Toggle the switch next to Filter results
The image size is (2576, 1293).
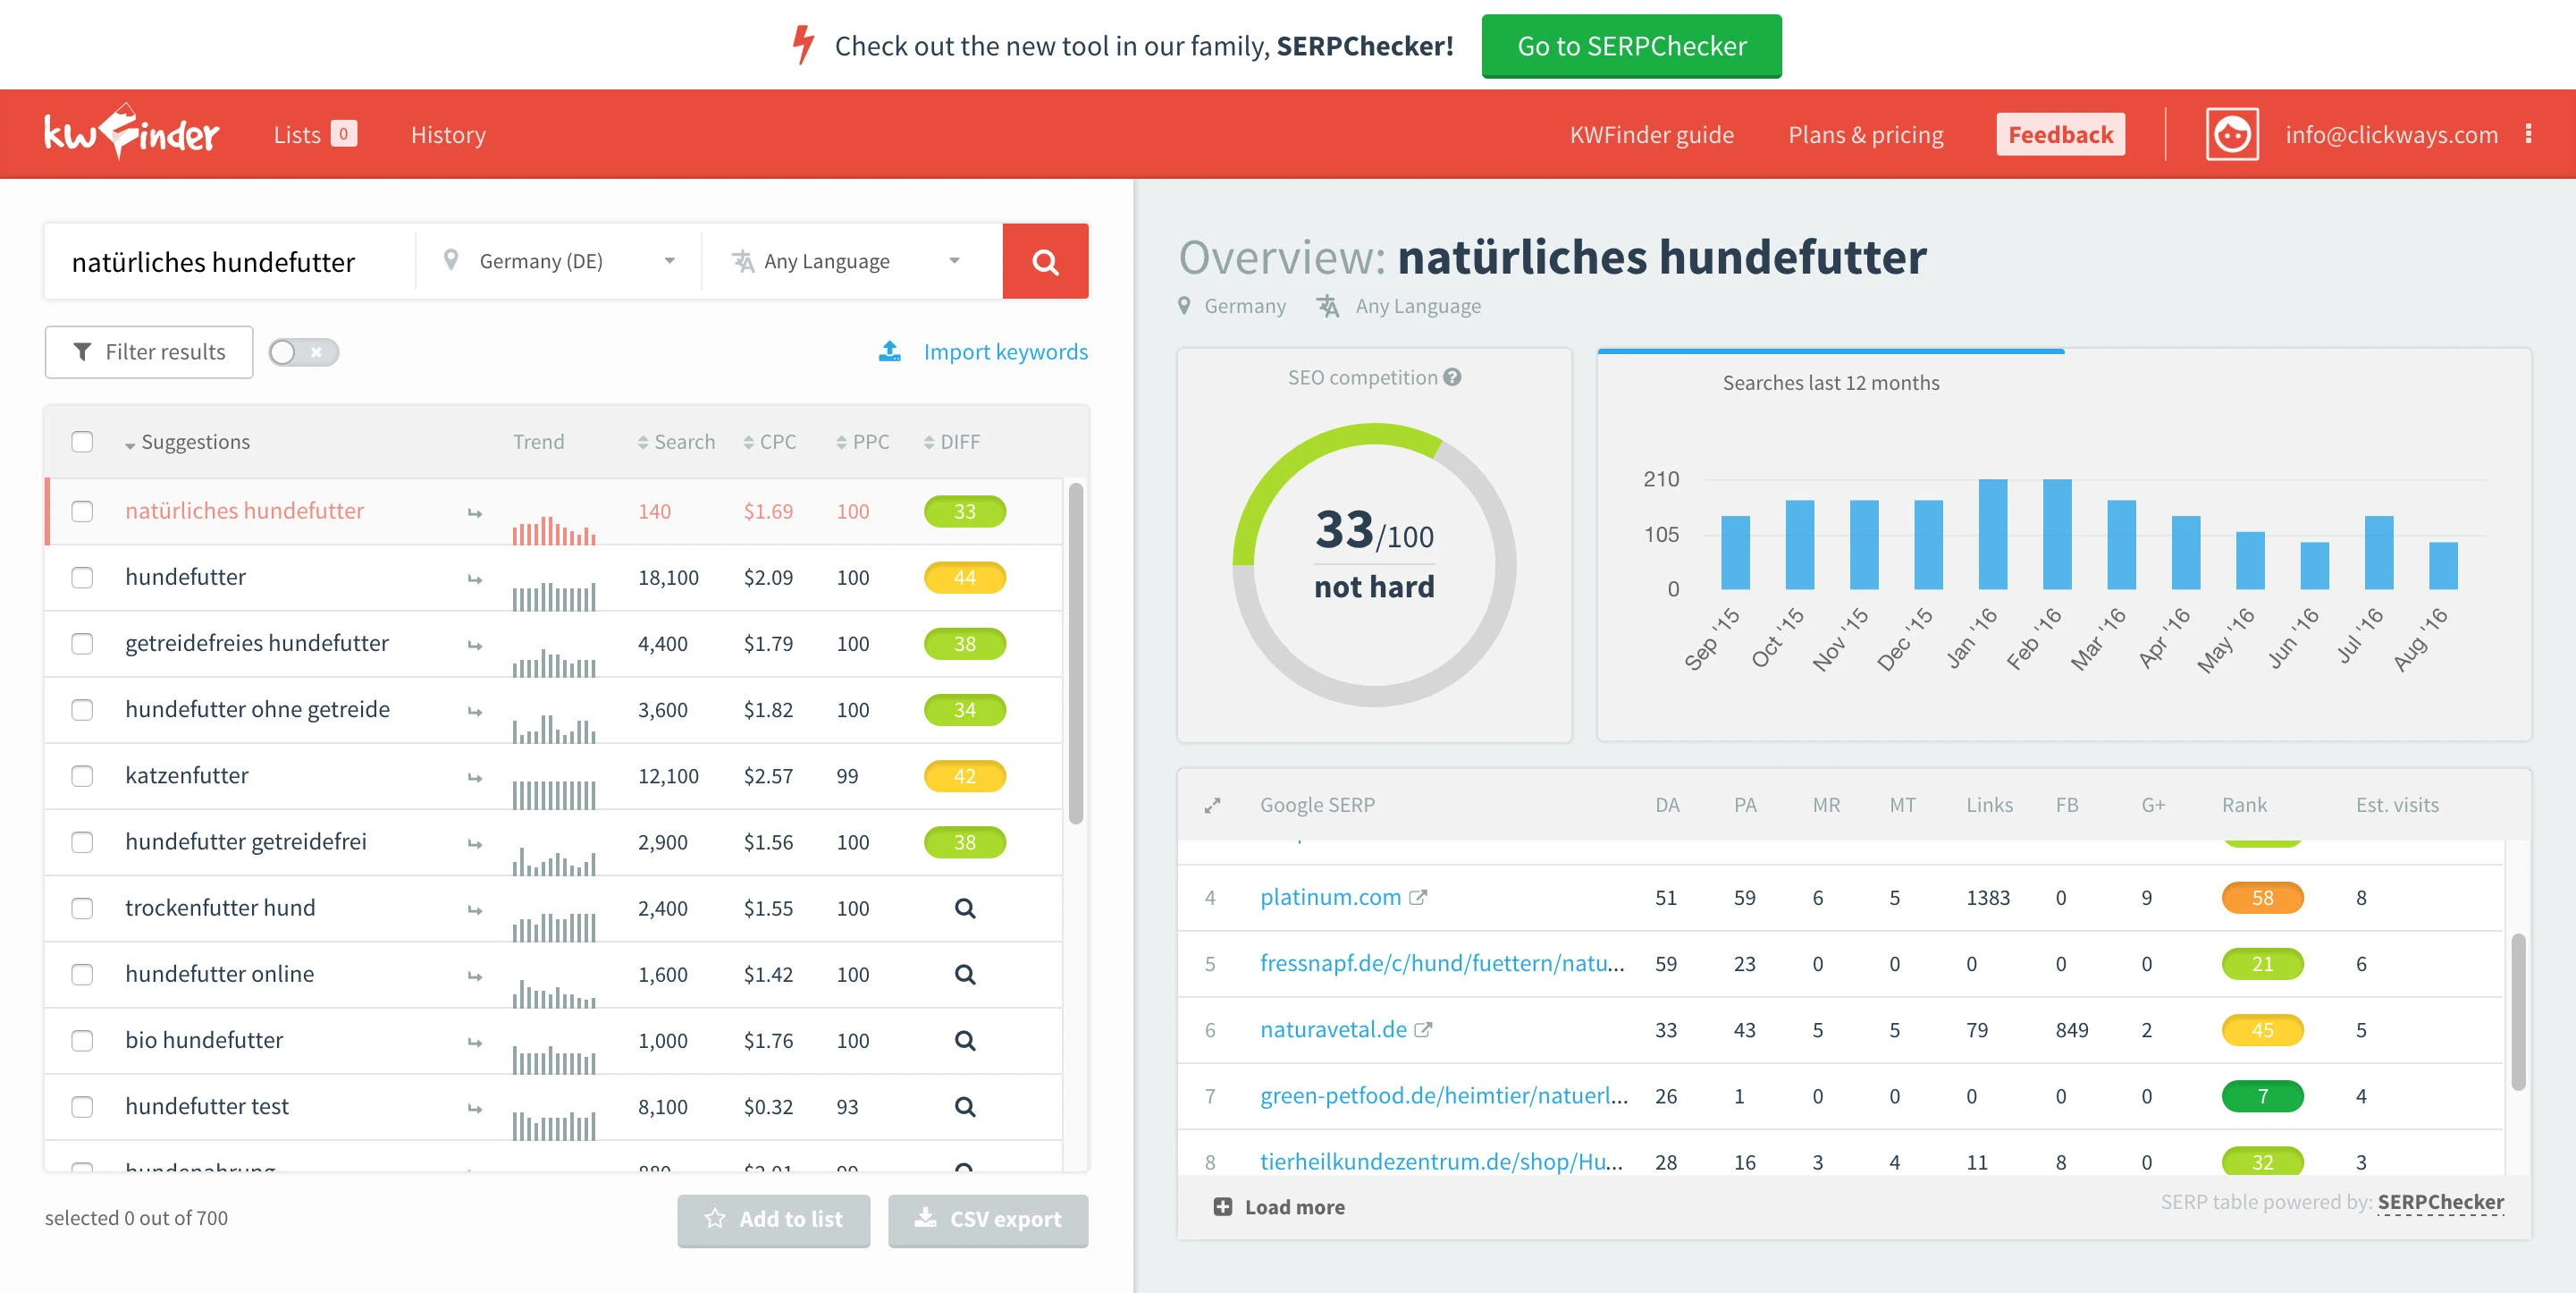pos(303,352)
